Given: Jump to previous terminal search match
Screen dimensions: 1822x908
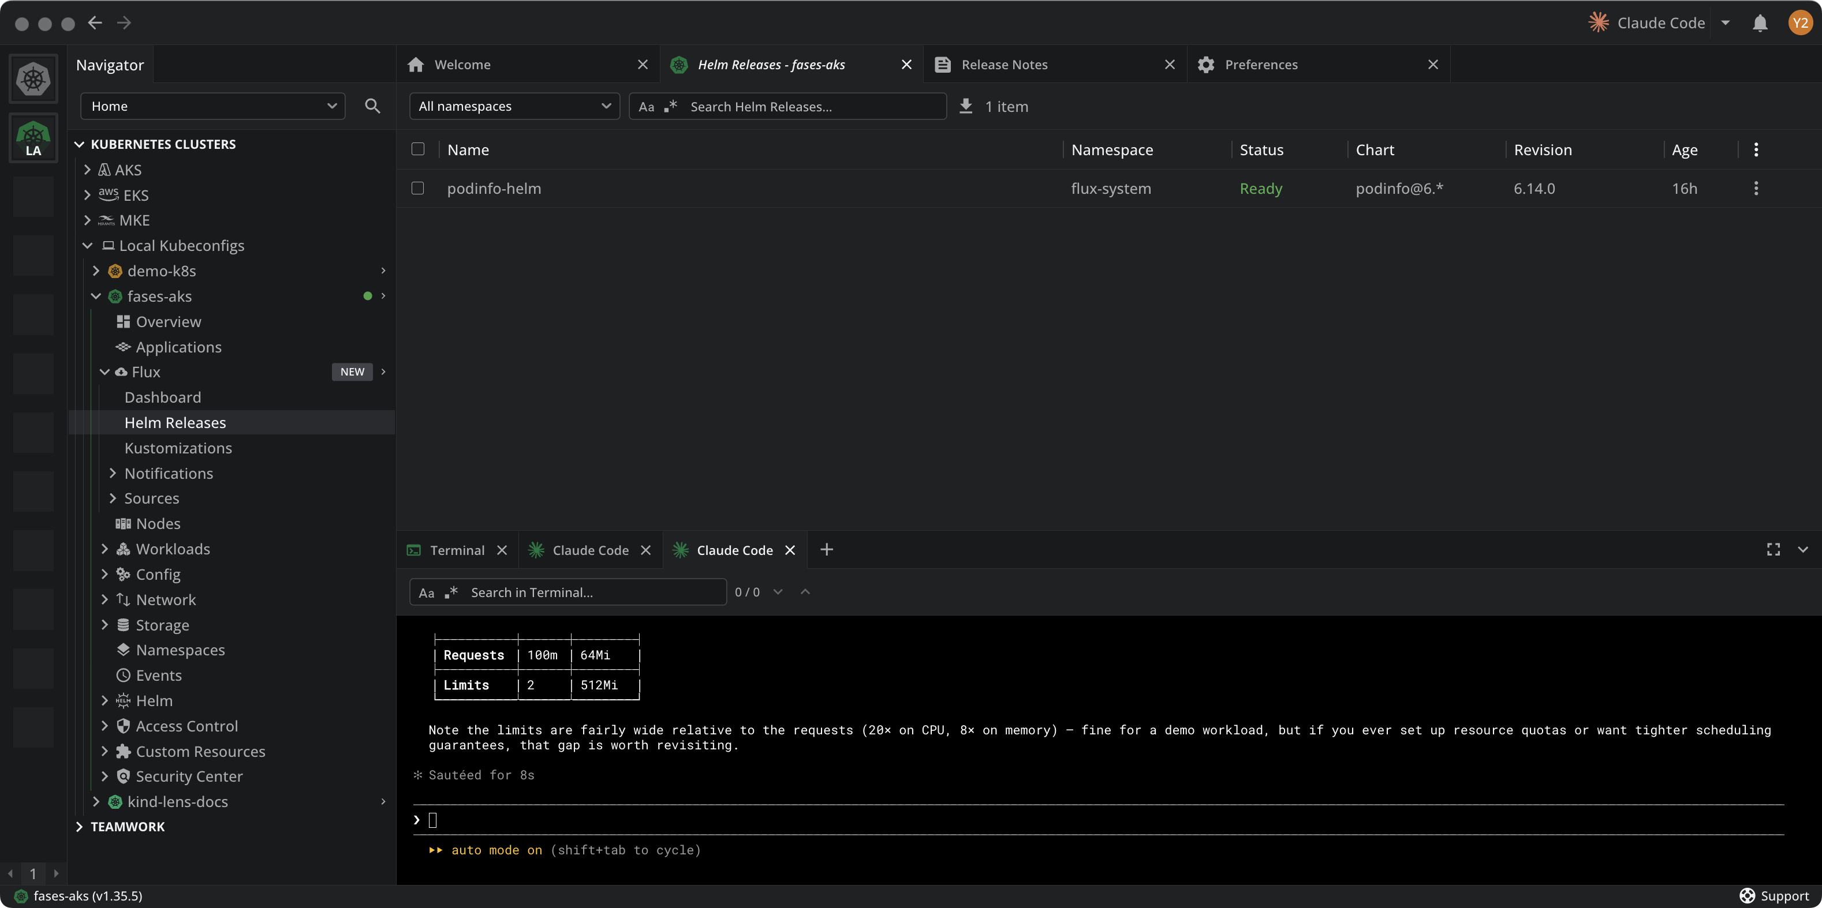Looking at the screenshot, I should pyautogui.click(x=805, y=591).
